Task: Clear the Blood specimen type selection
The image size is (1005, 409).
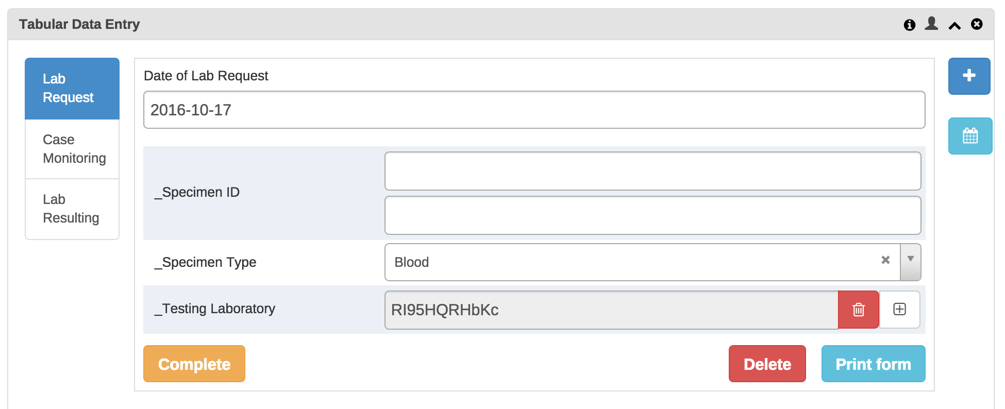Action: [885, 260]
